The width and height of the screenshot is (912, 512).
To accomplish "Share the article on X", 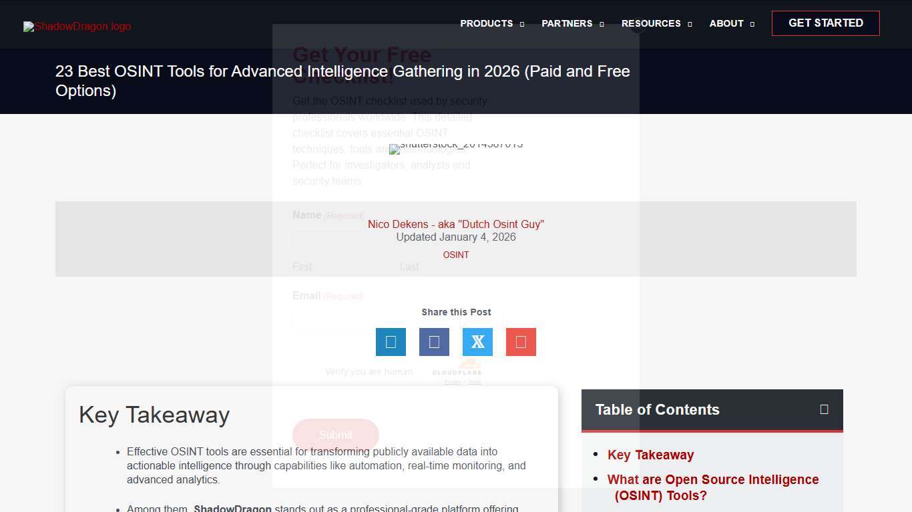I will 477,341.
